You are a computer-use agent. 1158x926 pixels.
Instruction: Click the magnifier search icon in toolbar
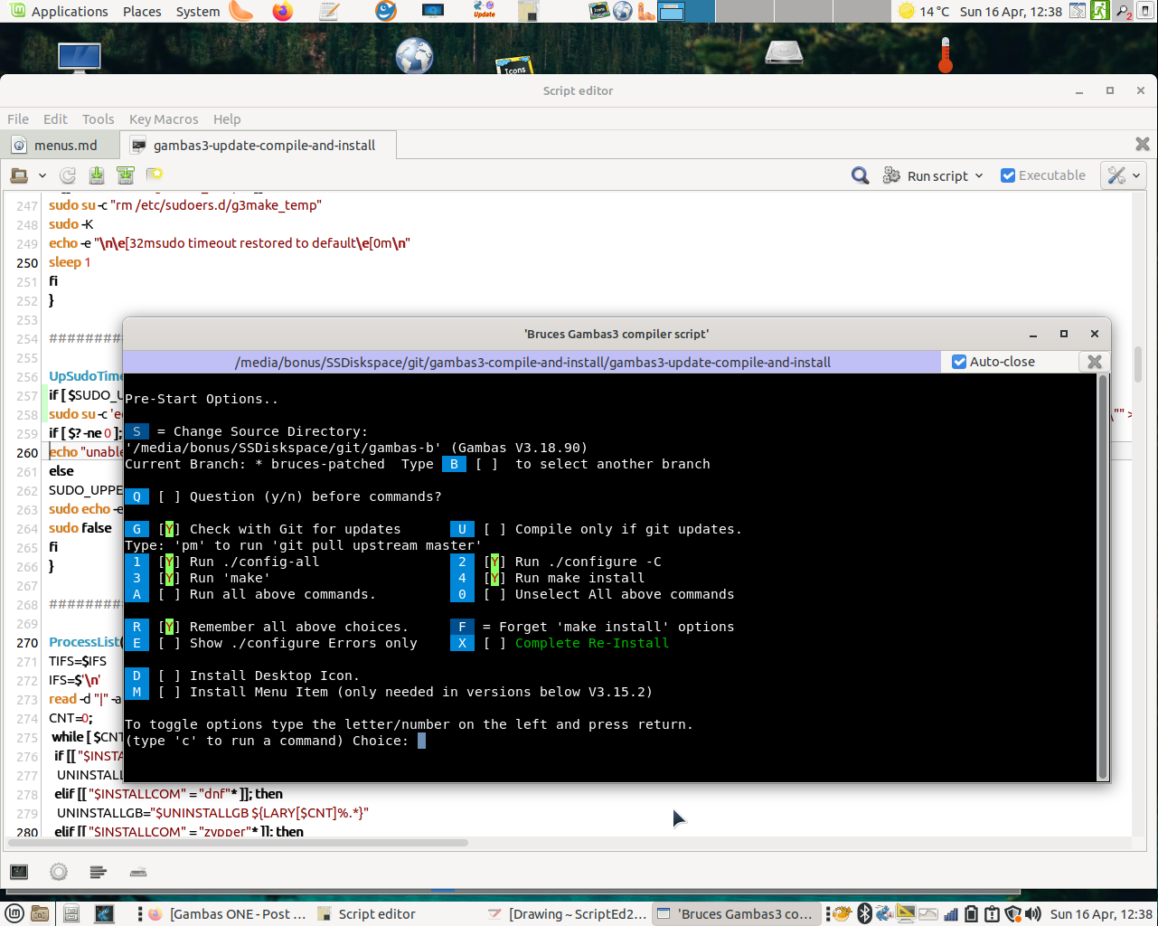[860, 175]
